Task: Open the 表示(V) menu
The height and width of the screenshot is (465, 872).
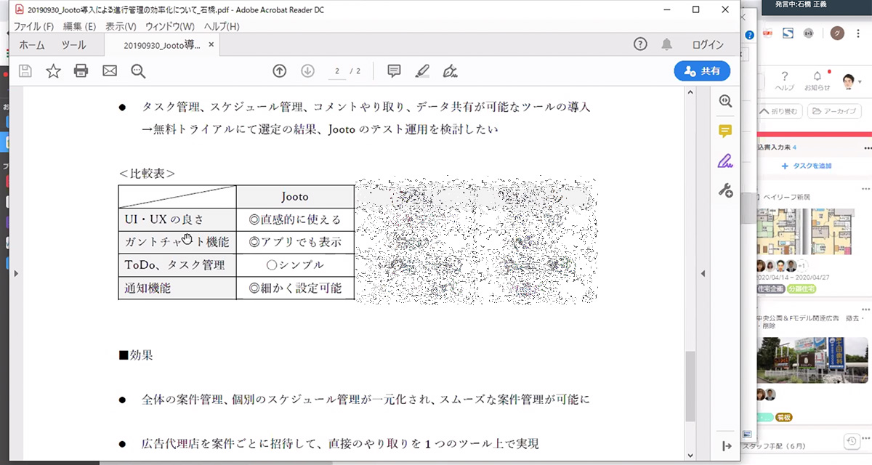Action: click(x=121, y=26)
